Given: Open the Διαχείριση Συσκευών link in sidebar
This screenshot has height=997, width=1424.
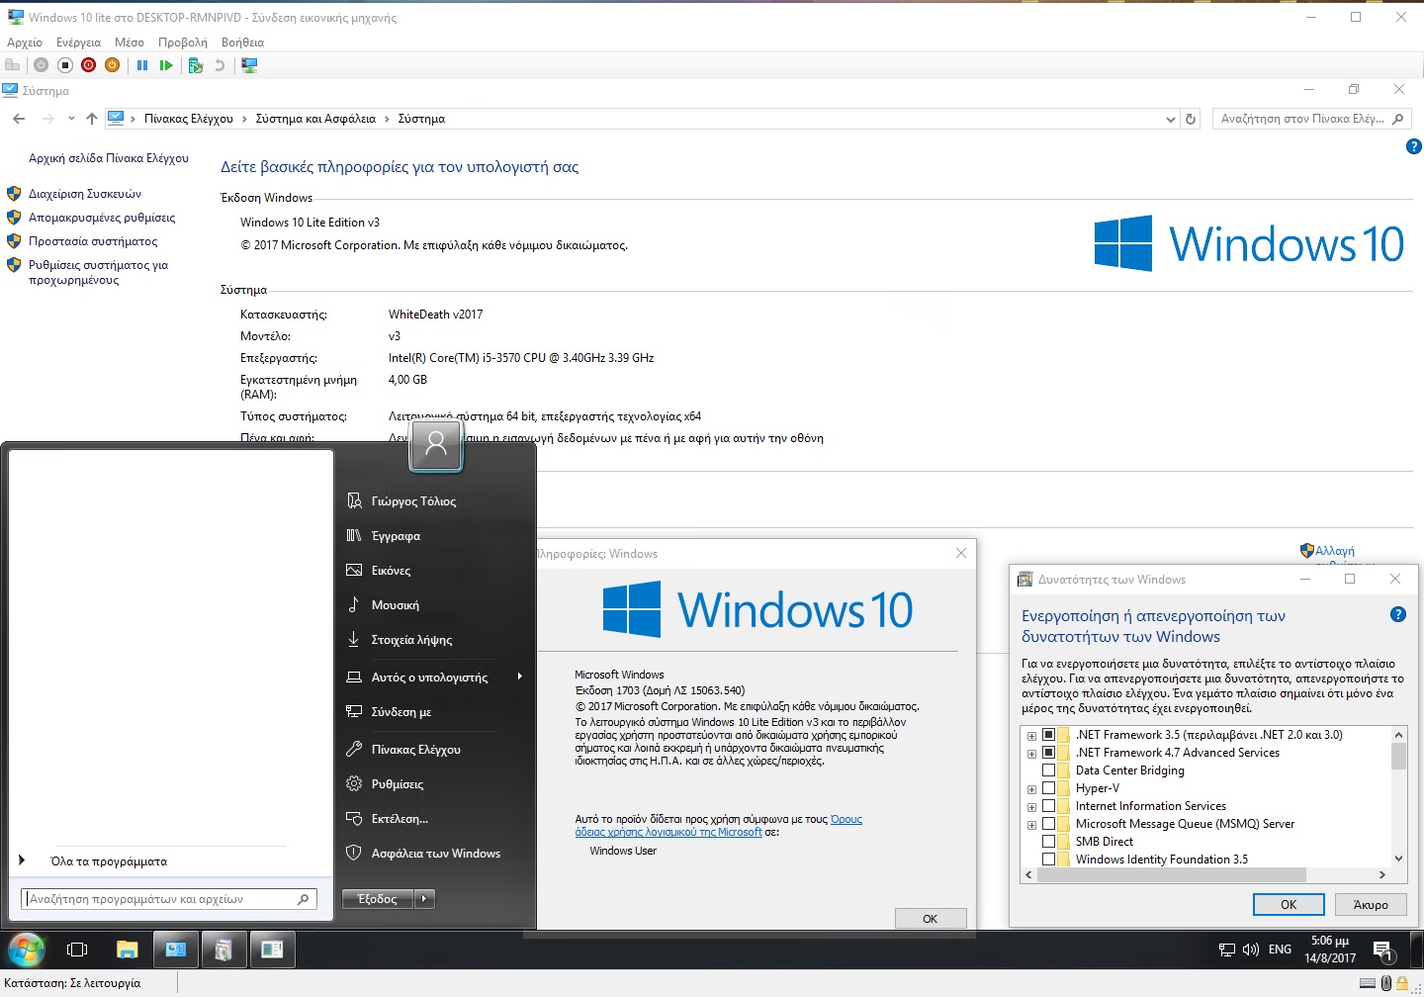Looking at the screenshot, I should click(85, 194).
